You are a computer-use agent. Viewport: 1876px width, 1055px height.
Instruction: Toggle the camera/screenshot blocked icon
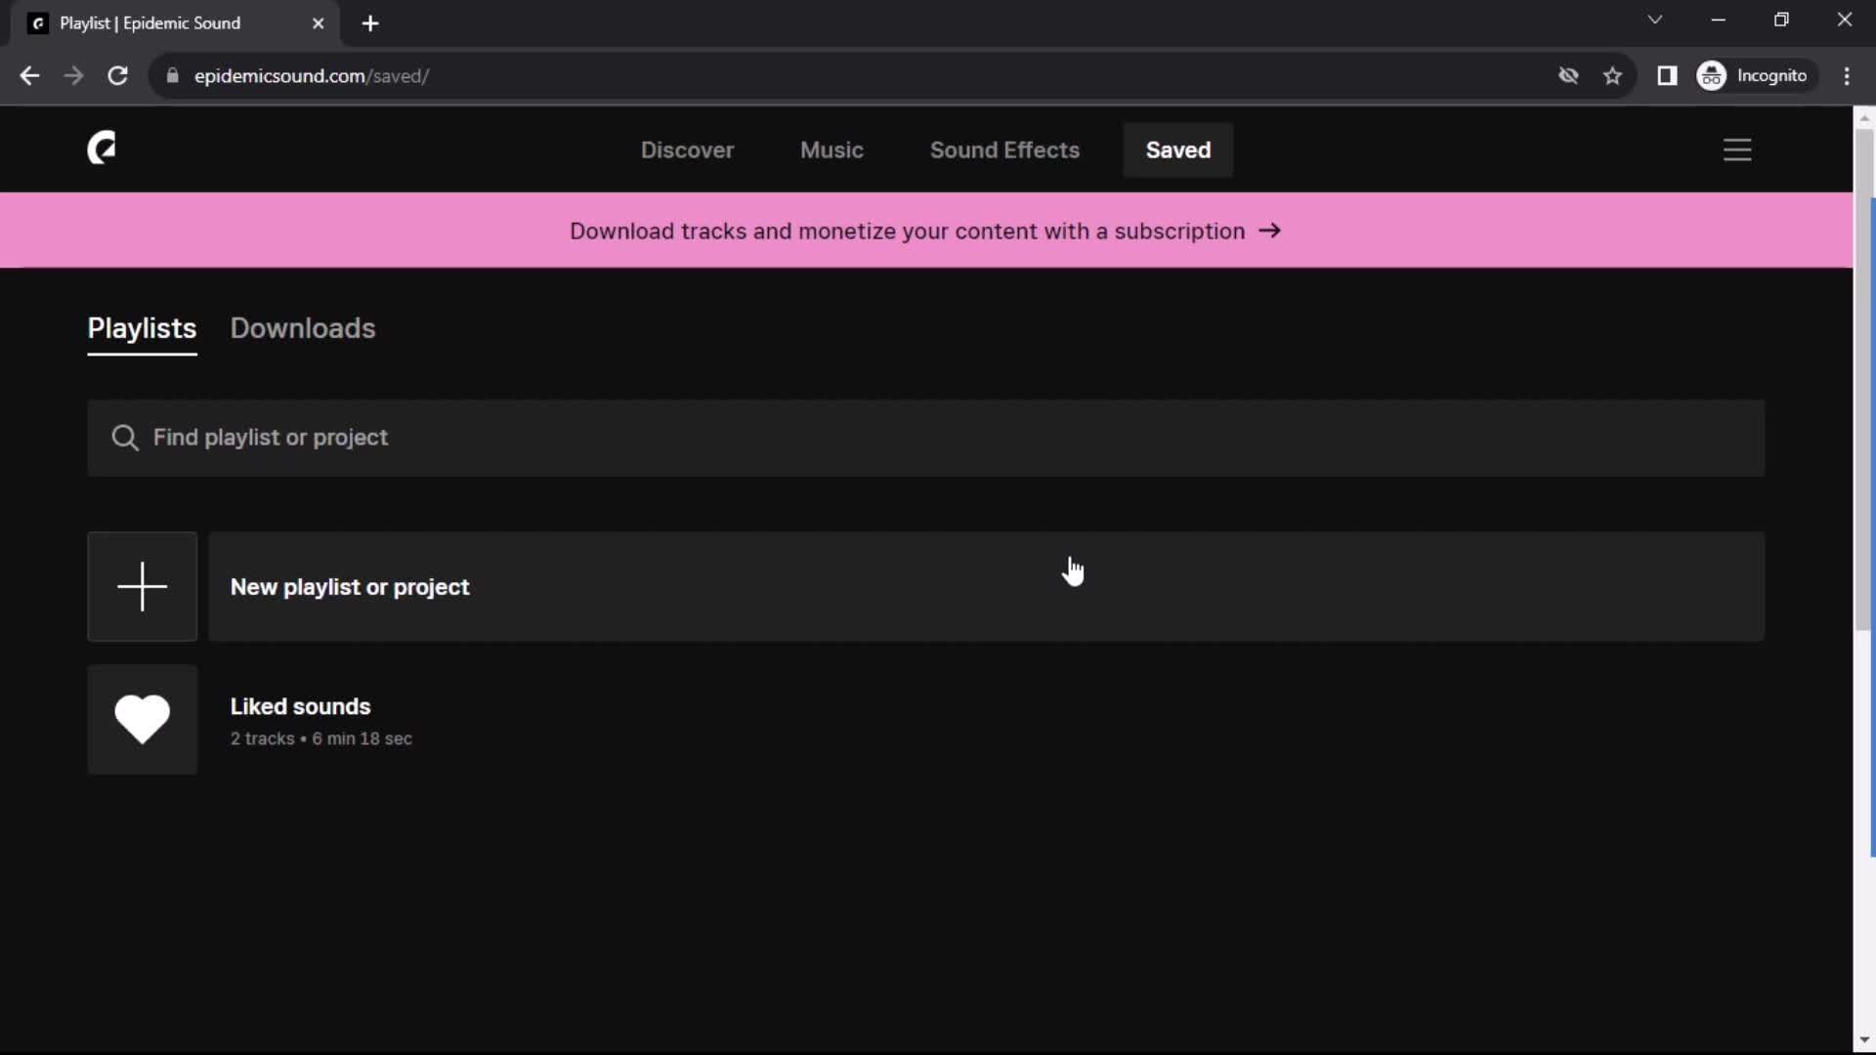[1569, 76]
